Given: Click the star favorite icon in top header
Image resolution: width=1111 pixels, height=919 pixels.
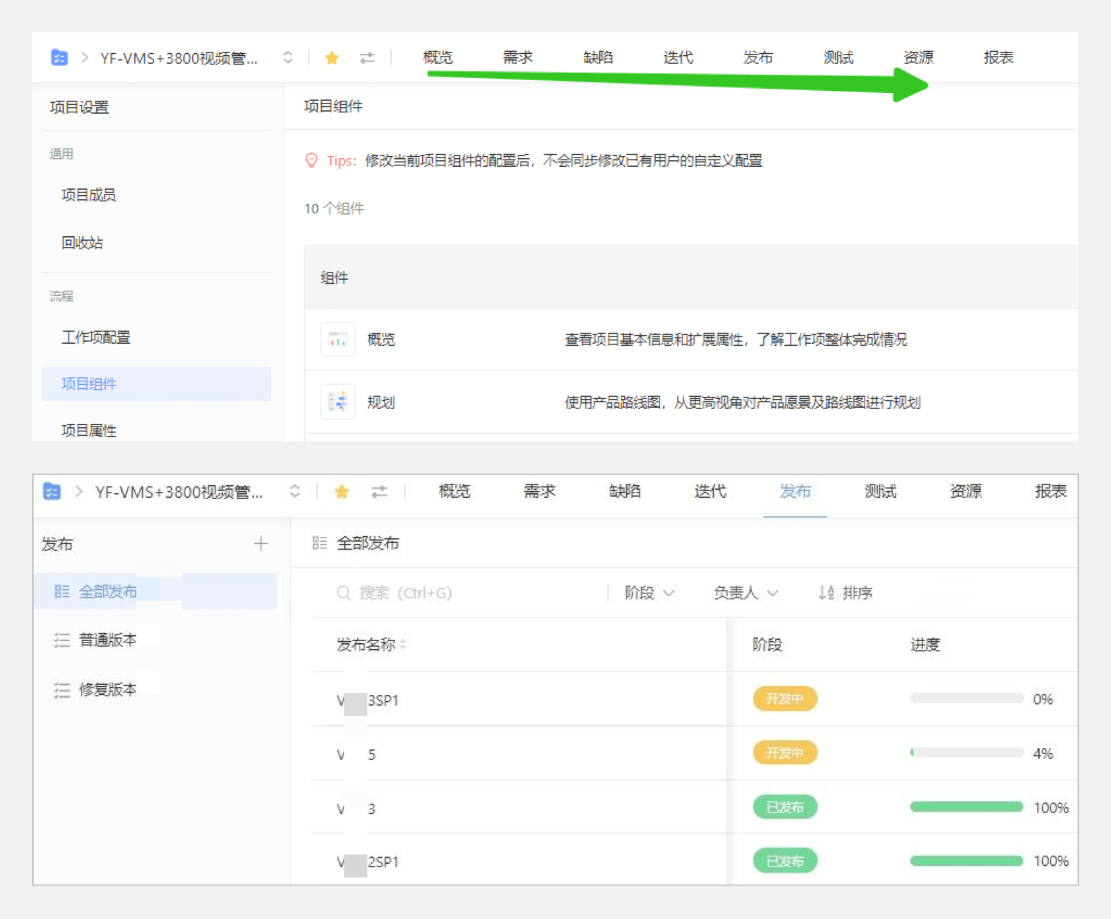Looking at the screenshot, I should pyautogui.click(x=331, y=58).
